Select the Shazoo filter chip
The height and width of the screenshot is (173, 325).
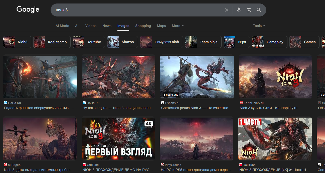(x=122, y=42)
